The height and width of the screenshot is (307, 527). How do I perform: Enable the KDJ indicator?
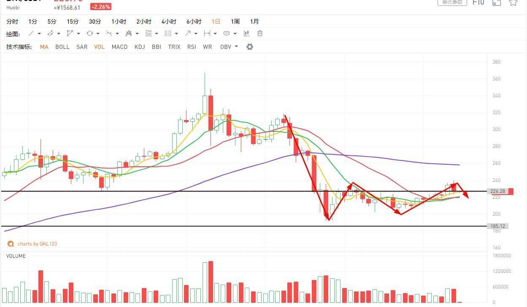coord(140,47)
